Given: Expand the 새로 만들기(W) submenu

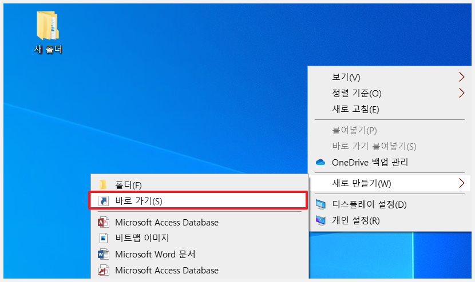Looking at the screenshot, I should click(x=390, y=183).
